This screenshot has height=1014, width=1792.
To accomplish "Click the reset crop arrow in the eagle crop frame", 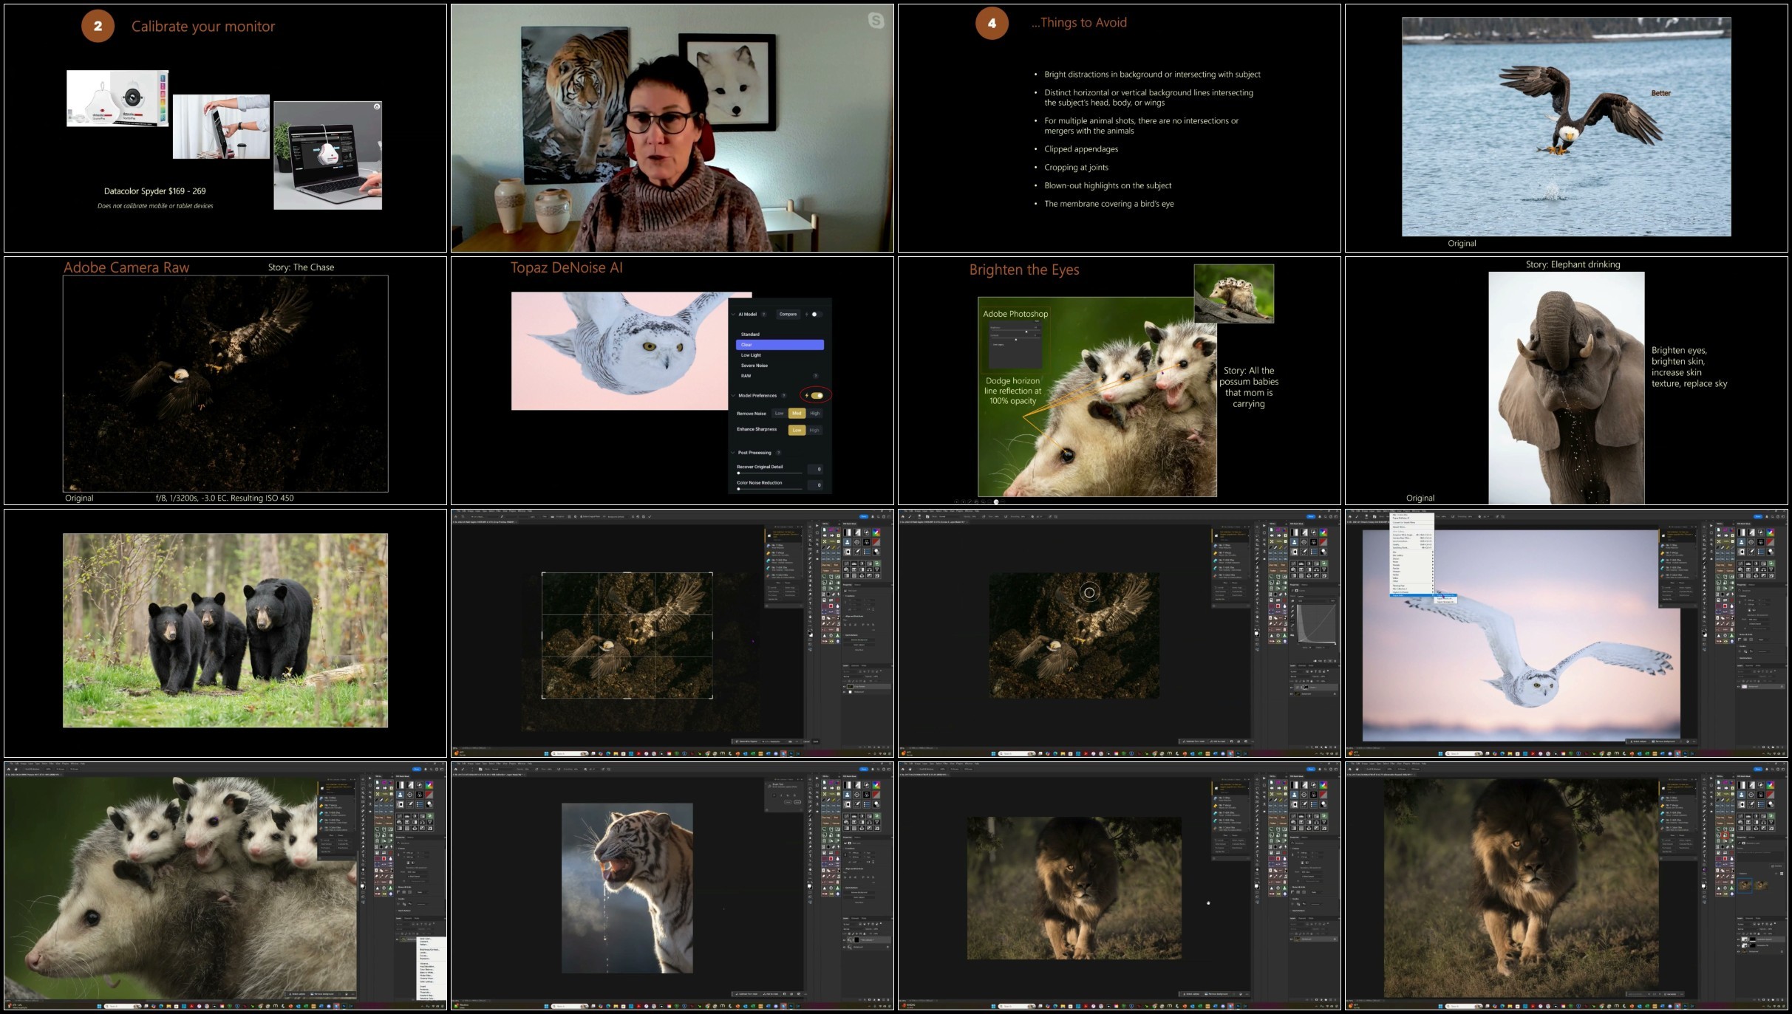I will [638, 517].
